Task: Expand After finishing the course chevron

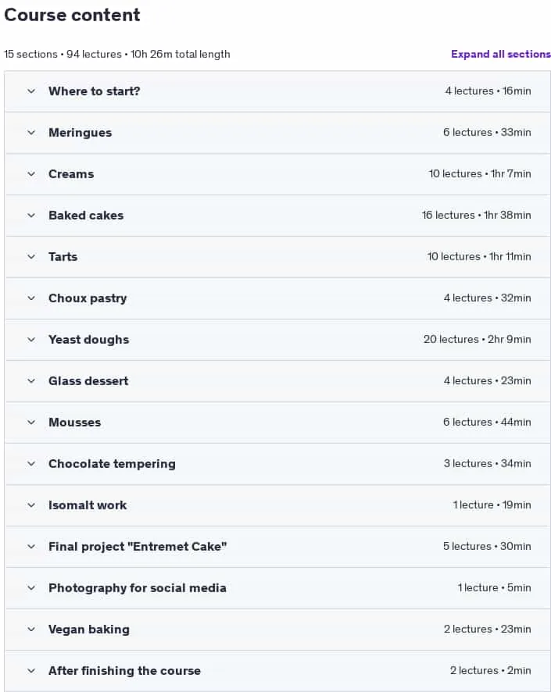Action: point(31,671)
